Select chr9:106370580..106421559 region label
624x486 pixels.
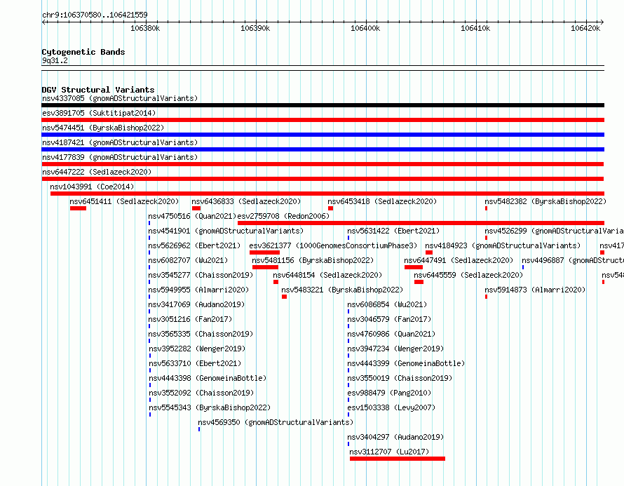click(x=95, y=15)
